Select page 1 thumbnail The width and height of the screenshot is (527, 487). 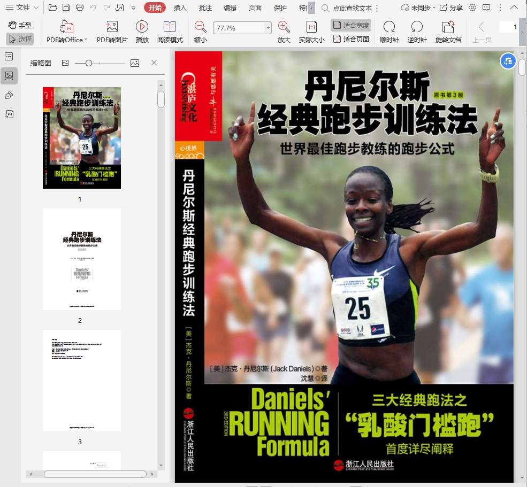tap(82, 138)
